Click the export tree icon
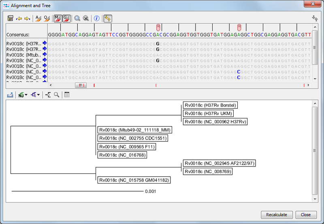Image resolution: width=324 pixels, height=224 pixels. pyautogui.click(x=11, y=95)
